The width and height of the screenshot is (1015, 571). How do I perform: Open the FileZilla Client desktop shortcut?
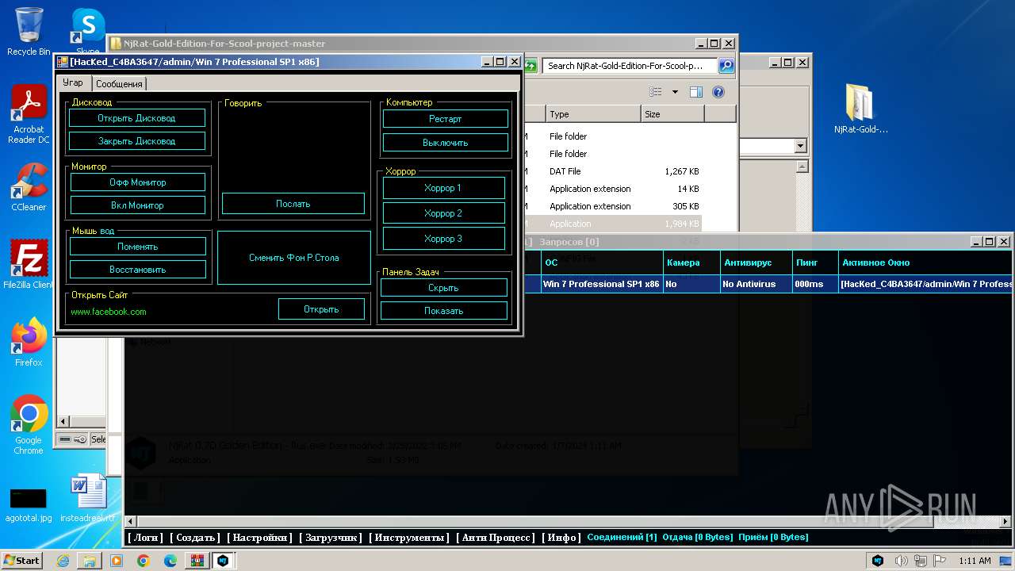(29, 265)
